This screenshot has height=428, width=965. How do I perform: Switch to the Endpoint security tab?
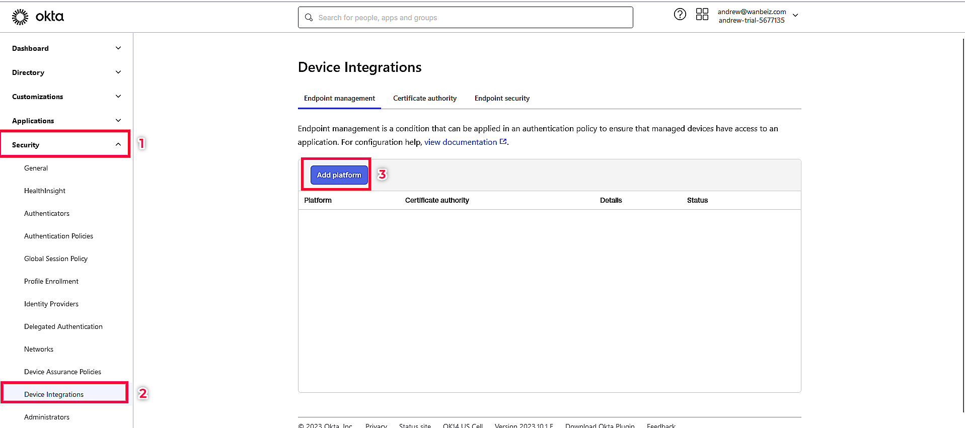[502, 99]
